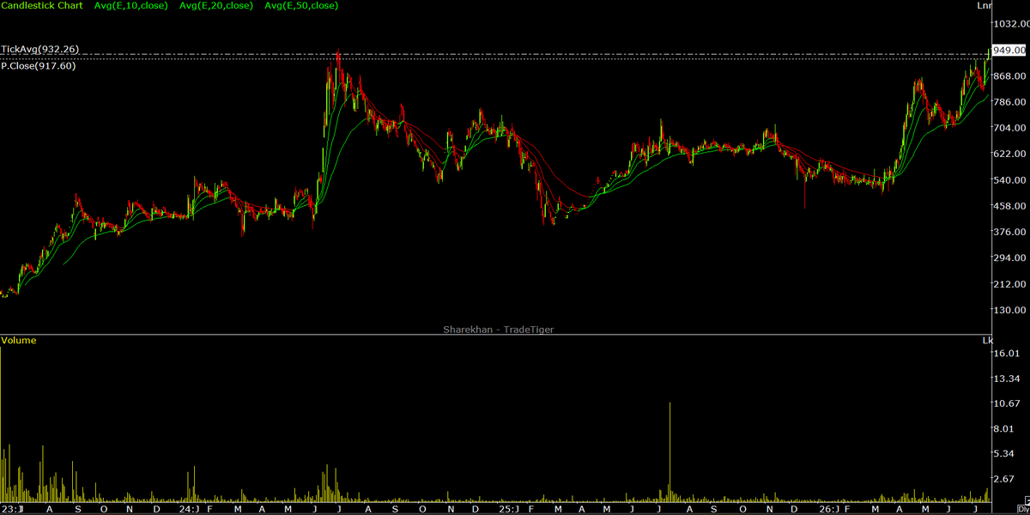The image size is (1030, 515).
Task: Click the Lnr scale type label
Action: coord(984,5)
